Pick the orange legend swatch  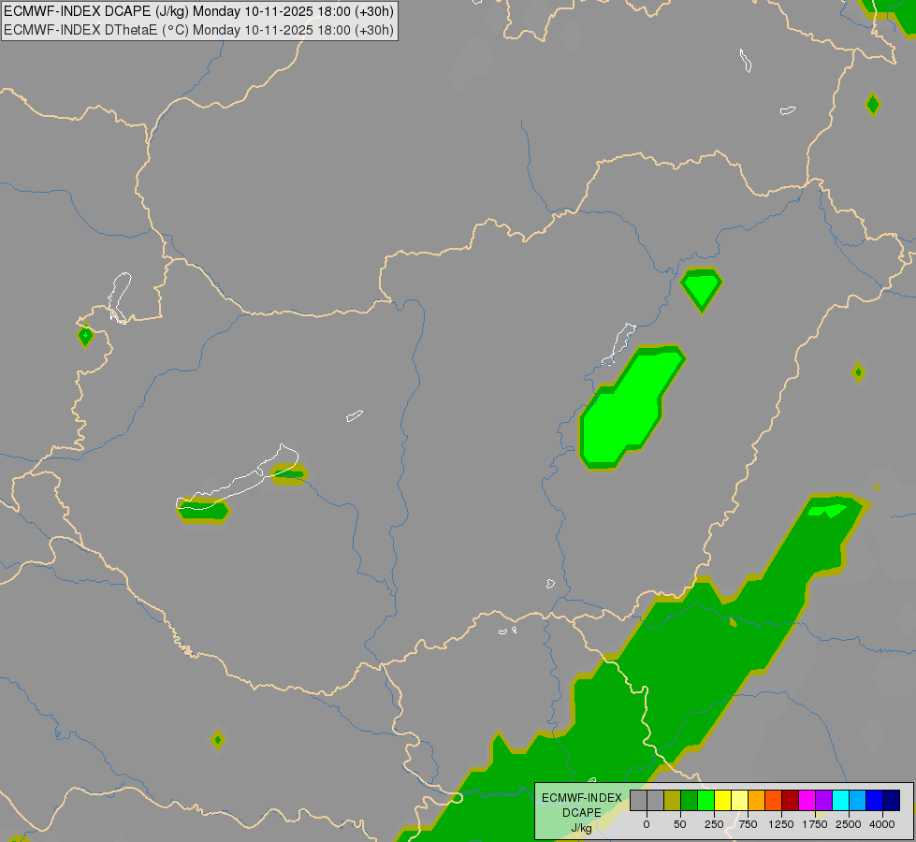pos(757,800)
